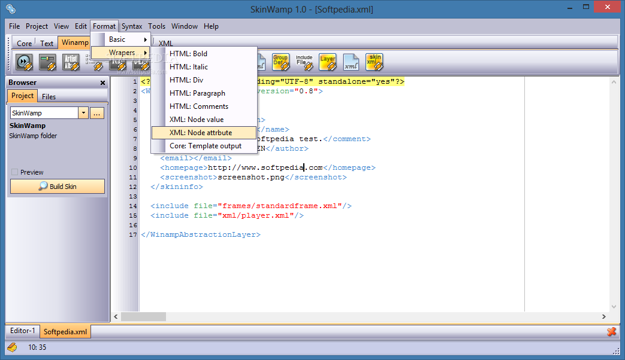Viewport: 625px width, 360px height.
Task: Select XML: Node attrbute entry
Action: pos(204,133)
